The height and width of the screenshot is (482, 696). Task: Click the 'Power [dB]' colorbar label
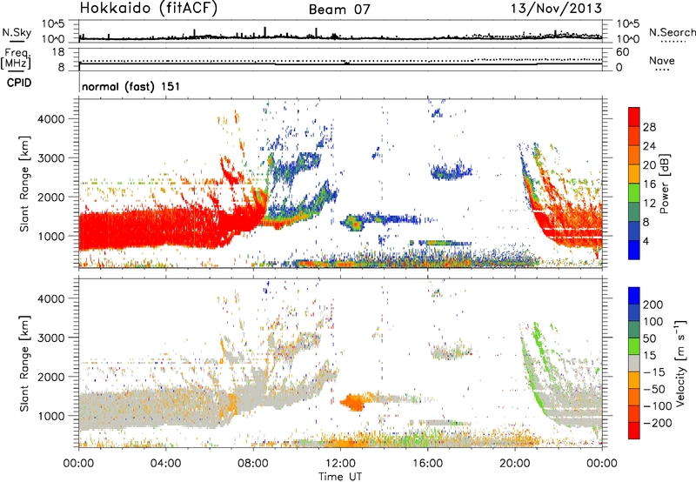tap(665, 184)
